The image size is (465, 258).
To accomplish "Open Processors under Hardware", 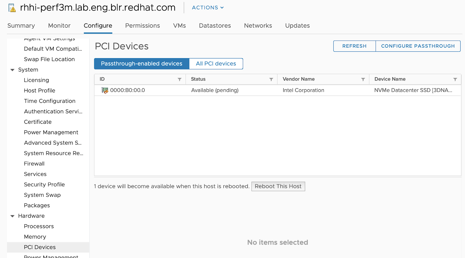I will [x=39, y=227].
